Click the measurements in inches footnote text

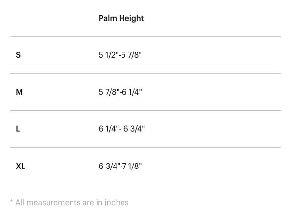pyautogui.click(x=72, y=202)
